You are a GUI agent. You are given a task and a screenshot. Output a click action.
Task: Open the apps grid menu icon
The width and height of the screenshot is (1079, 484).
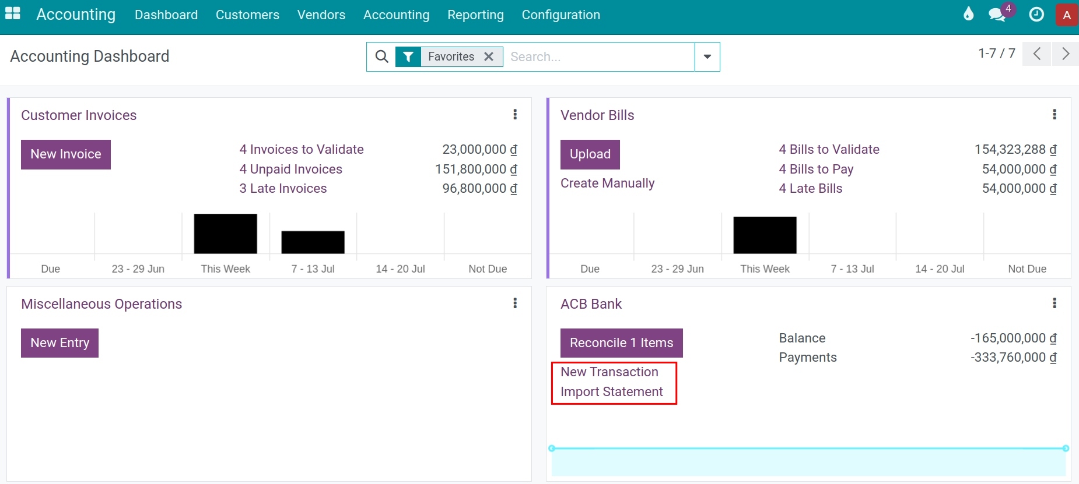(x=12, y=13)
